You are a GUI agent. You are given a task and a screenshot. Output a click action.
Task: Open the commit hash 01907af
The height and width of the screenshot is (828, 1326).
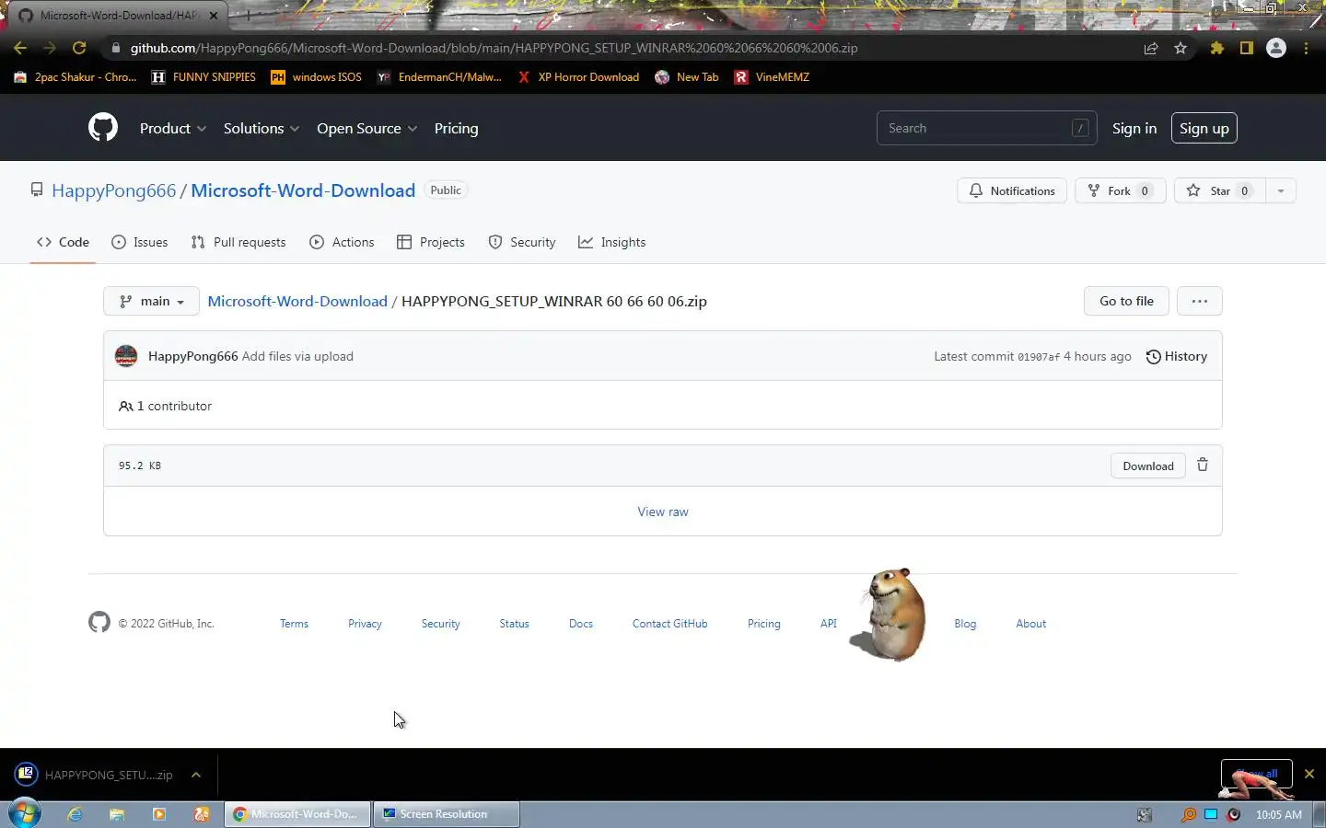[x=1039, y=357]
